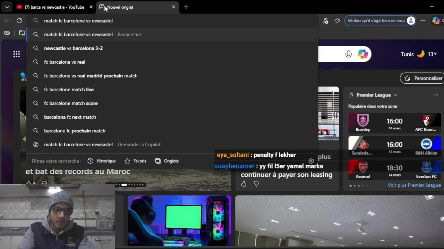The image size is (444, 249).
Task: Click the Premier League league logo
Action: (351, 95)
